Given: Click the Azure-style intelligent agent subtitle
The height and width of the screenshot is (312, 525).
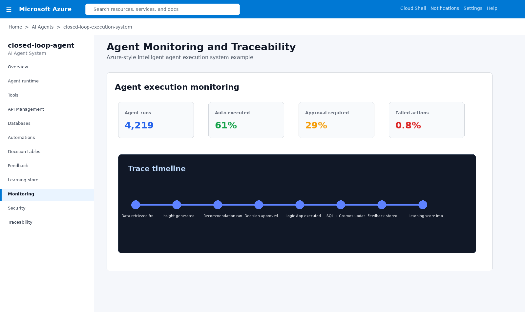Looking at the screenshot, I should 180,57.
